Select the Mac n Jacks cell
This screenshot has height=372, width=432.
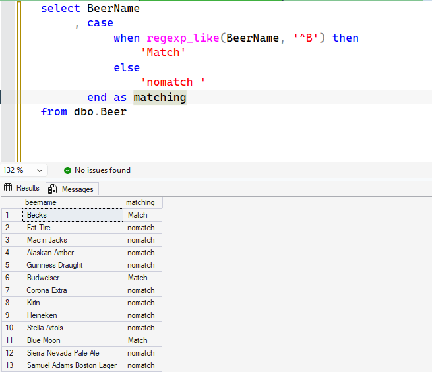pos(73,240)
